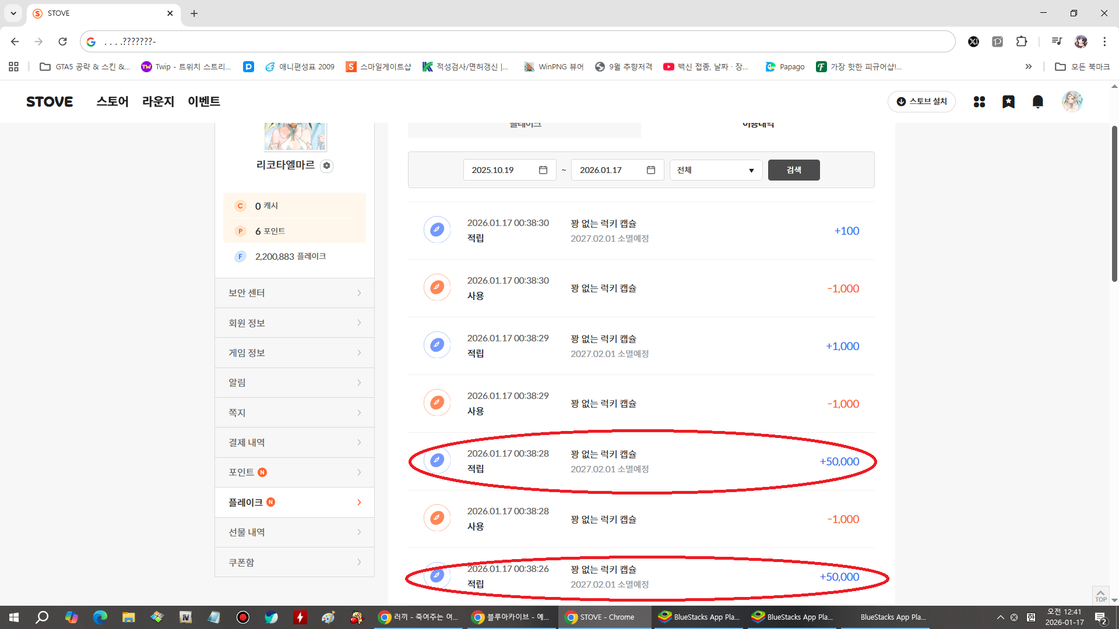Click the STOVE logo

coord(50,102)
